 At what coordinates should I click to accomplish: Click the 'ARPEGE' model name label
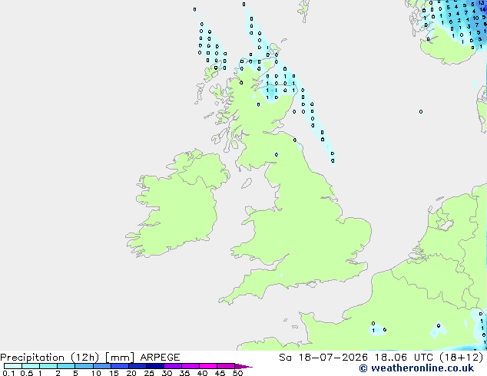click(160, 358)
